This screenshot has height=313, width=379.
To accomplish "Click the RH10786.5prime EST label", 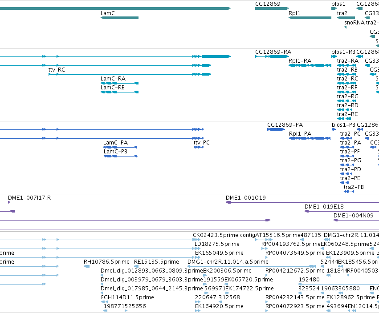I will tap(106, 262).
